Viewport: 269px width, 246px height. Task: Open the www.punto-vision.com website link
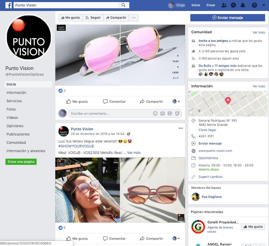[x=215, y=151]
